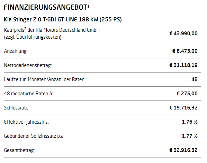The width and height of the screenshot is (207, 163).
Task: Select the € 31.118,19 loan amount
Action: click(x=183, y=65)
